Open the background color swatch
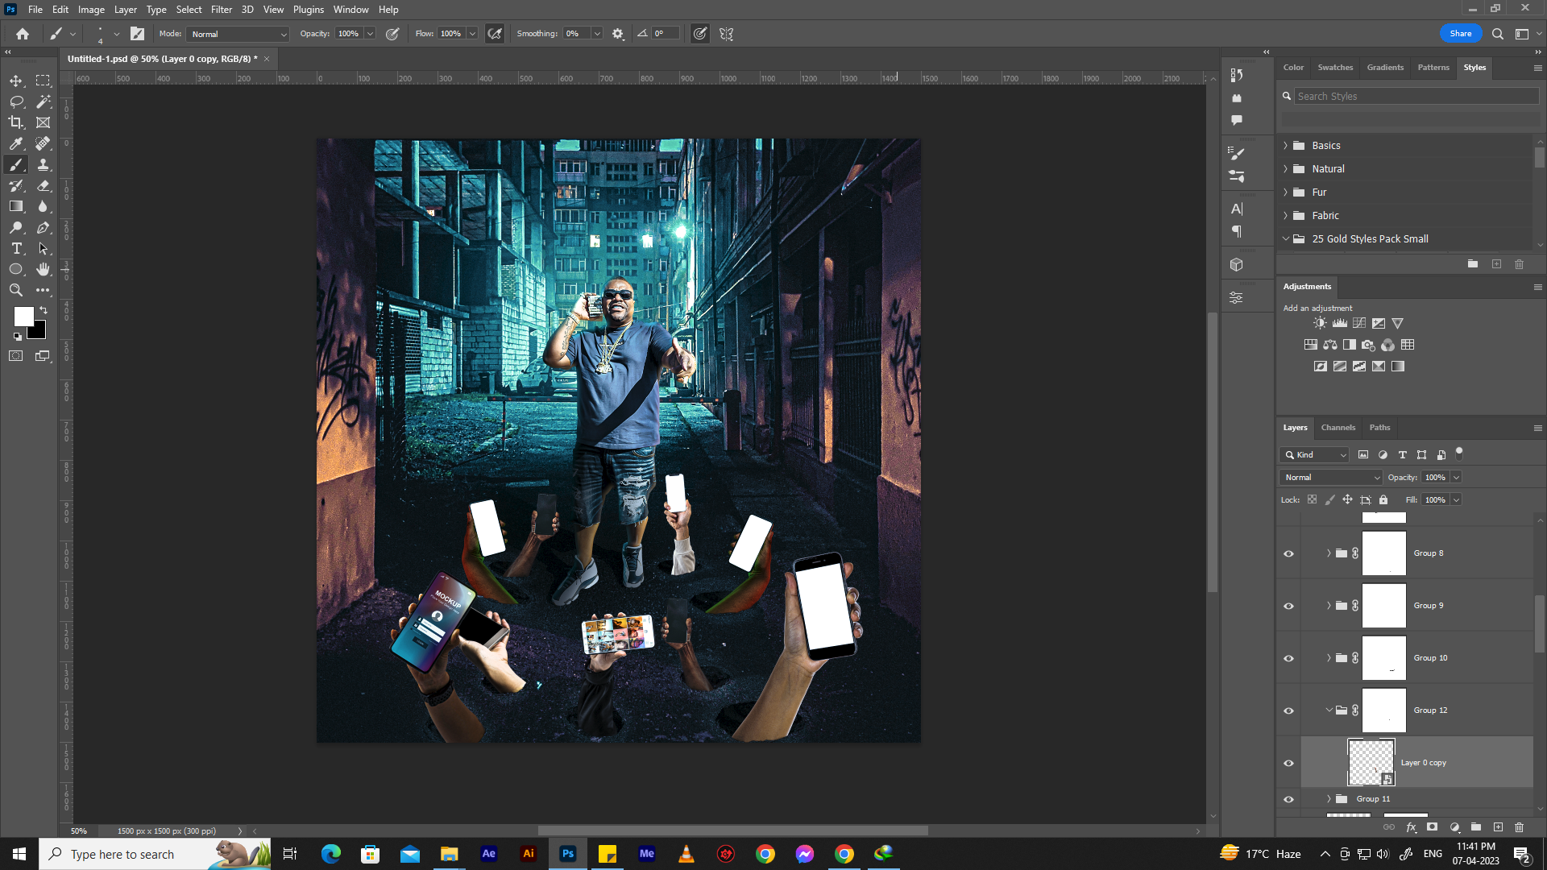The width and height of the screenshot is (1547, 870). coord(39,333)
